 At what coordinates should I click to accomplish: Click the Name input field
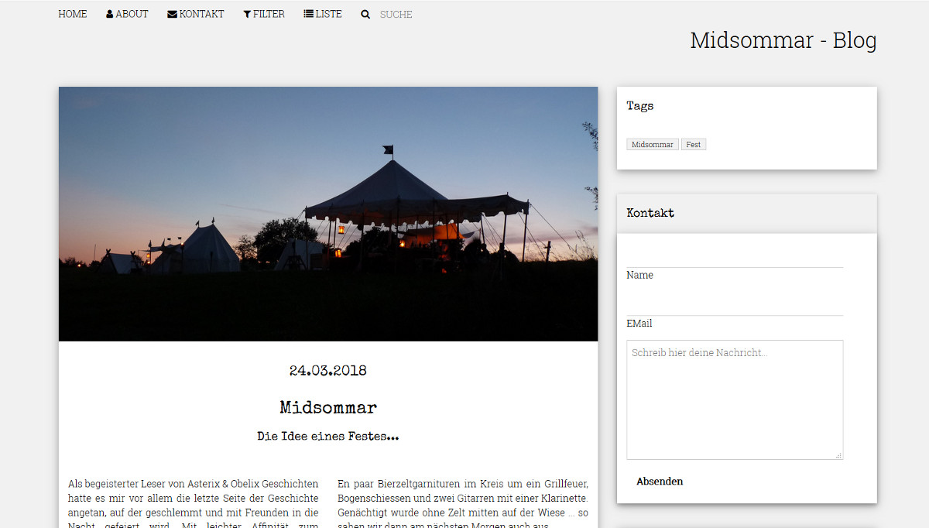(735, 257)
